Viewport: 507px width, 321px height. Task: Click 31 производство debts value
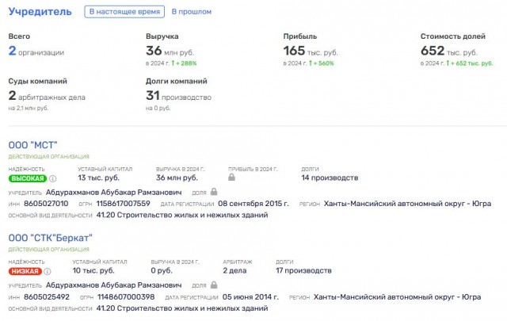click(x=178, y=96)
